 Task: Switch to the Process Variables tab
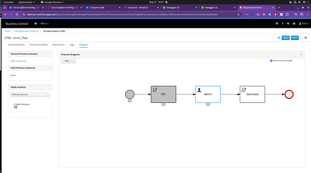click(x=39, y=44)
